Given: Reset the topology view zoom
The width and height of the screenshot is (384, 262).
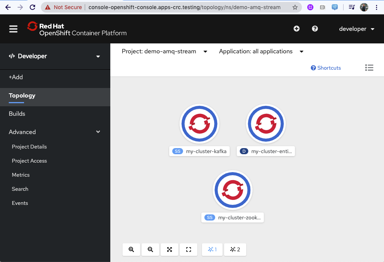Looking at the screenshot, I should point(189,249).
